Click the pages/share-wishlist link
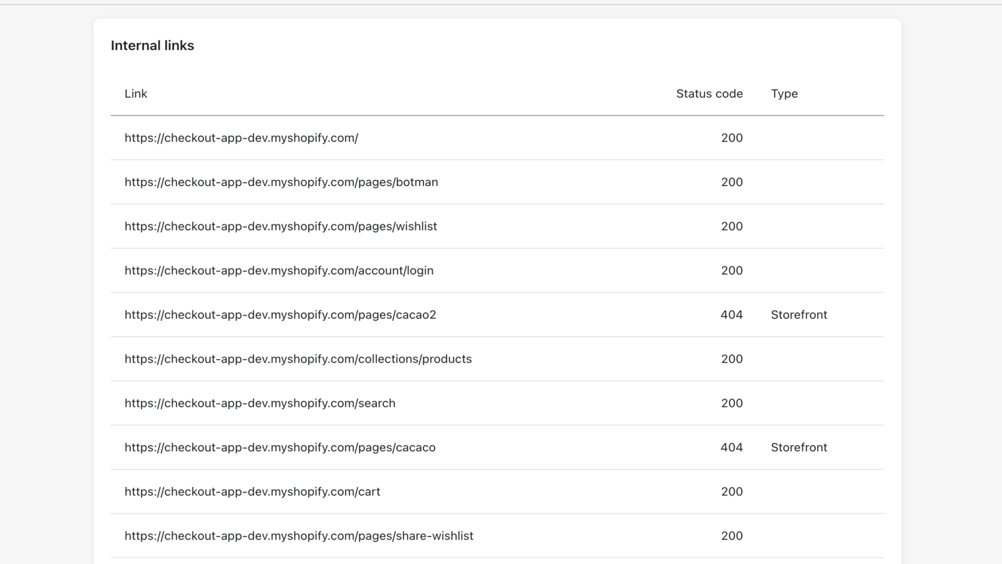Screen dimensions: 1002x564 point(299,536)
